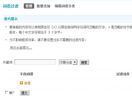Click the 关键词 label
The width and height of the screenshot is (132, 100).
click(8, 62)
